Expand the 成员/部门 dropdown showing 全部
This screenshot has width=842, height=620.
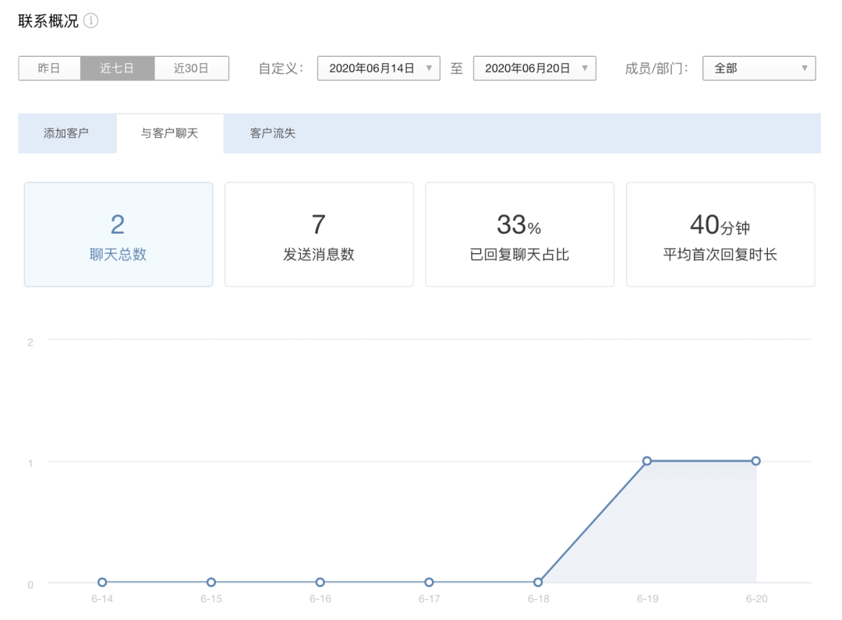[759, 69]
